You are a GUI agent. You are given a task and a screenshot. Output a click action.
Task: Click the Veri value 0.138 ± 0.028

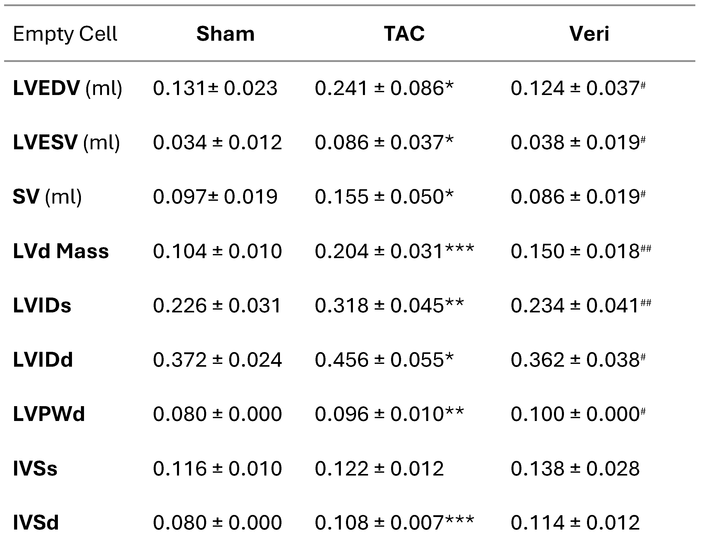(x=575, y=469)
